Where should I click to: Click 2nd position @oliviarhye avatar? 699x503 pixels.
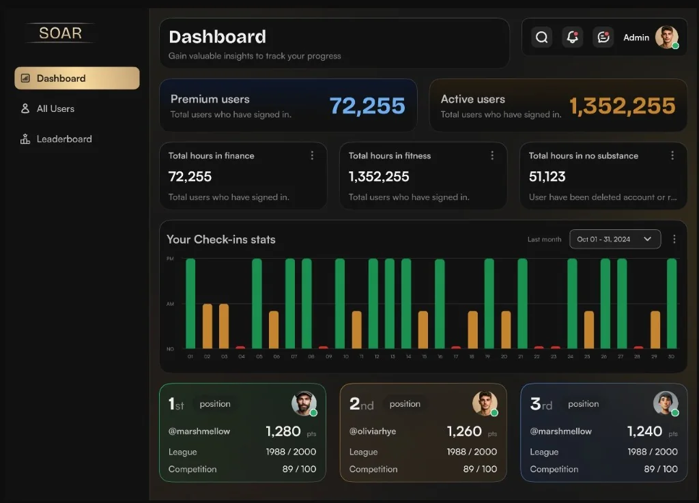(485, 403)
